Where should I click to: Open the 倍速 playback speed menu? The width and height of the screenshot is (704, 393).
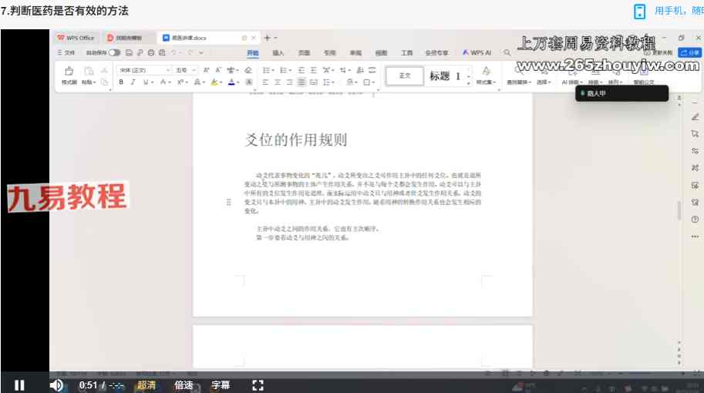(x=184, y=385)
